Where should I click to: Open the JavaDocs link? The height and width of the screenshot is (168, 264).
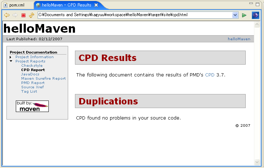click(x=30, y=74)
